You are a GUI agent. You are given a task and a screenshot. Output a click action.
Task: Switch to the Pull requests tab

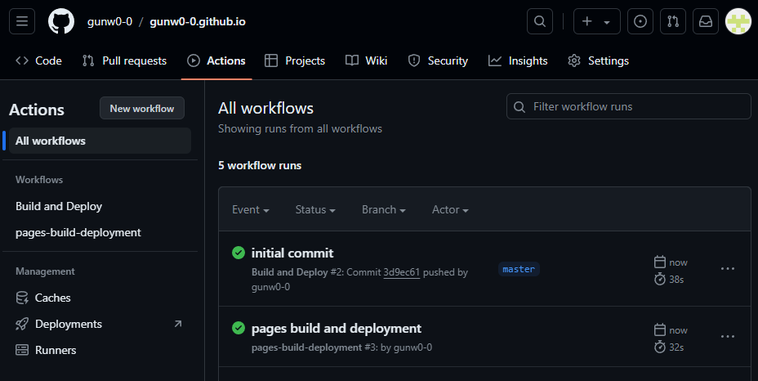click(x=124, y=61)
